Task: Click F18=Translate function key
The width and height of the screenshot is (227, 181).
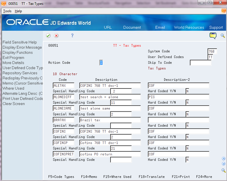Action: click(x=152, y=177)
